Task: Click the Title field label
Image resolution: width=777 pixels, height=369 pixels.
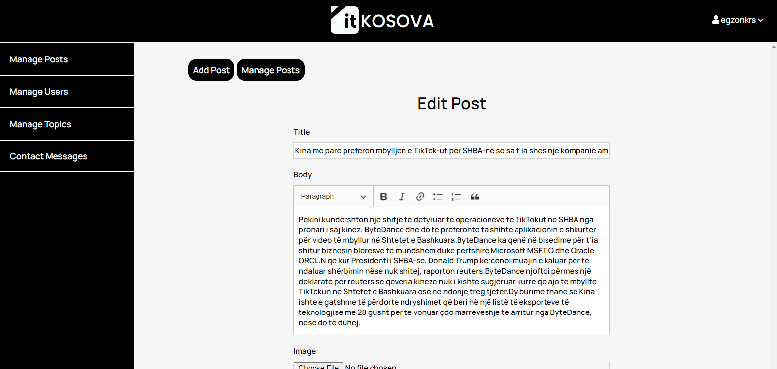Action: 301,132
